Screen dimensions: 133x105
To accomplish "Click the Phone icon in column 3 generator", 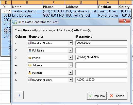I will (30, 58).
